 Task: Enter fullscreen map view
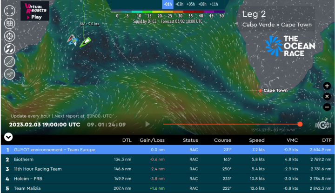click(x=10, y=11)
